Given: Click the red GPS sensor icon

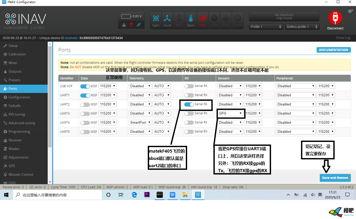Looking at the screenshot, I should click(202, 20).
